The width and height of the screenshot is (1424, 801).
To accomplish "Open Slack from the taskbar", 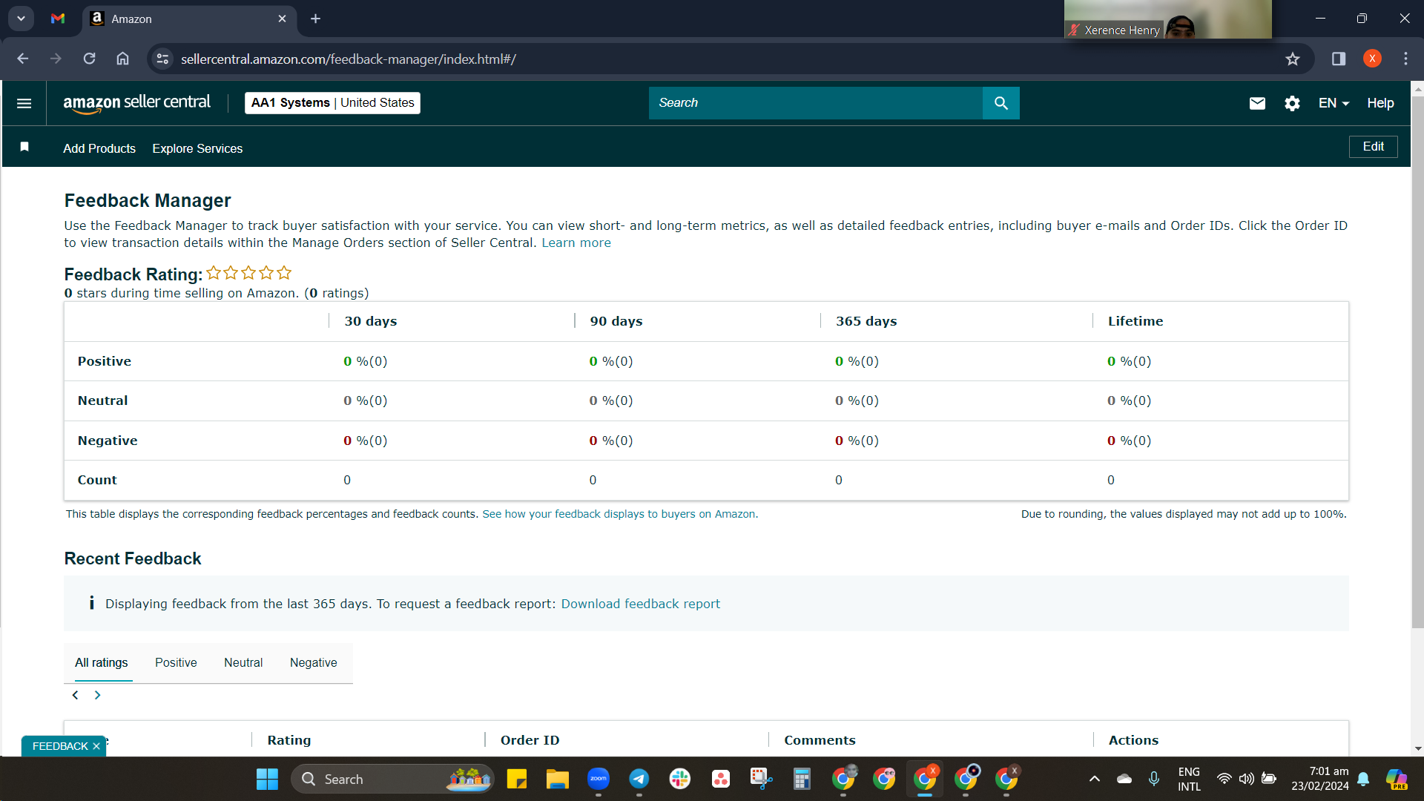I will (680, 779).
